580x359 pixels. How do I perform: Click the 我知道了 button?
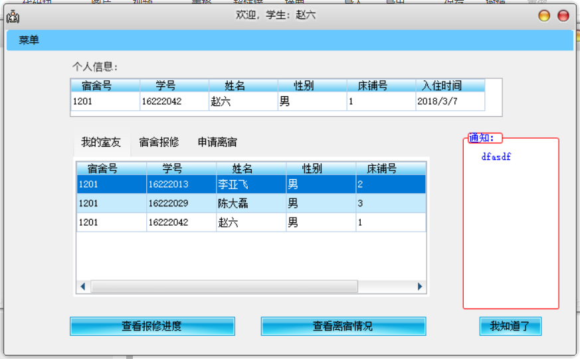click(510, 326)
